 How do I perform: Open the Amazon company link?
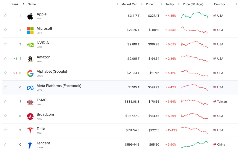coord(43,57)
